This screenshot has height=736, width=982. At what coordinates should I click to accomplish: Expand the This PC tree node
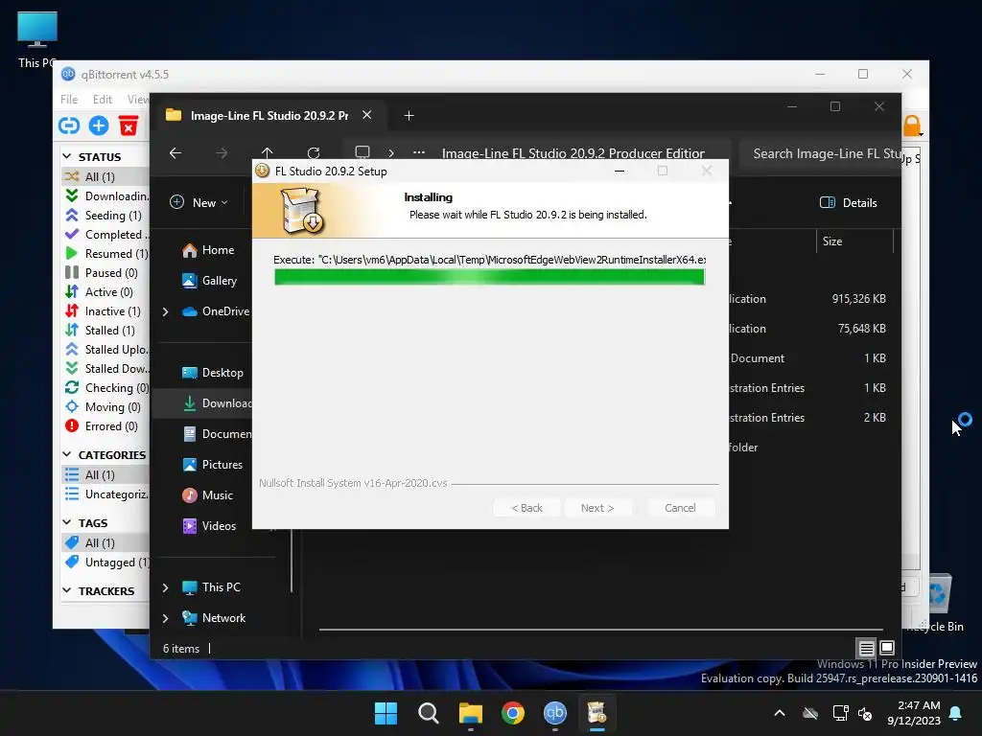pyautogui.click(x=165, y=587)
